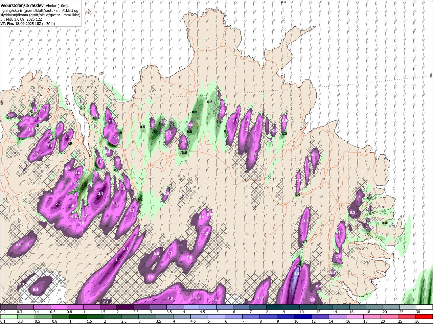Viewport: 433px width, 324px height.
Task: Select rain legend swatch starting at 2.5
Action: click(x=131, y=317)
